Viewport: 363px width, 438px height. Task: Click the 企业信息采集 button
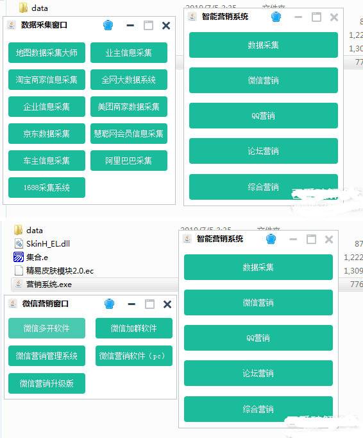pos(47,107)
